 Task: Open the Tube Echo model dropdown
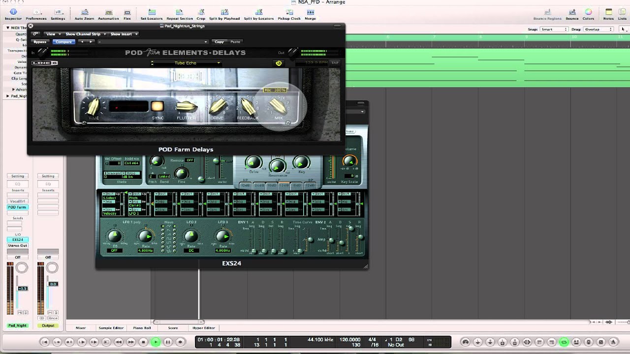(186, 63)
